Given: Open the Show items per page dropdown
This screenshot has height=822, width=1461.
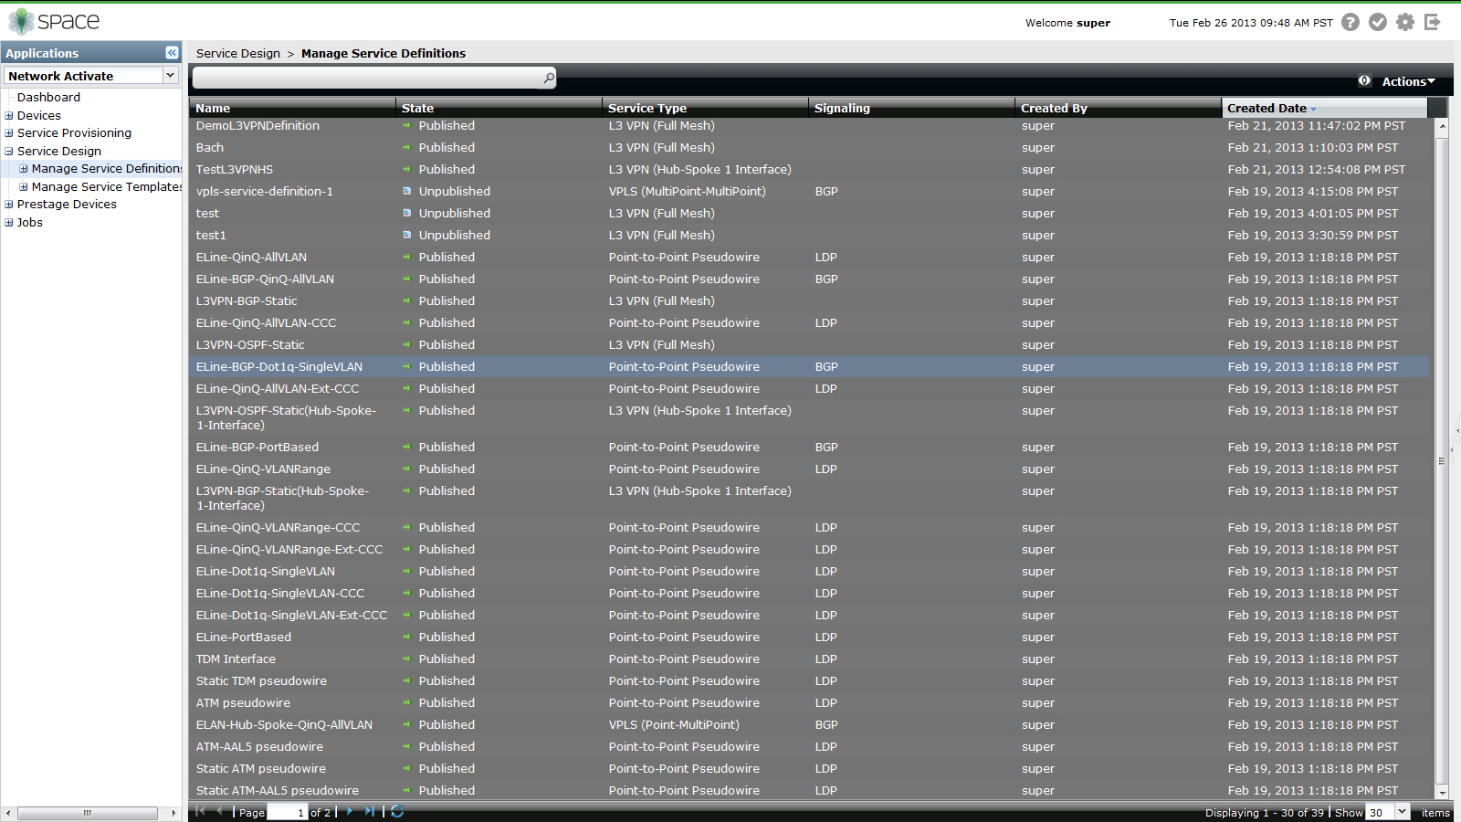Looking at the screenshot, I should click(x=1403, y=812).
